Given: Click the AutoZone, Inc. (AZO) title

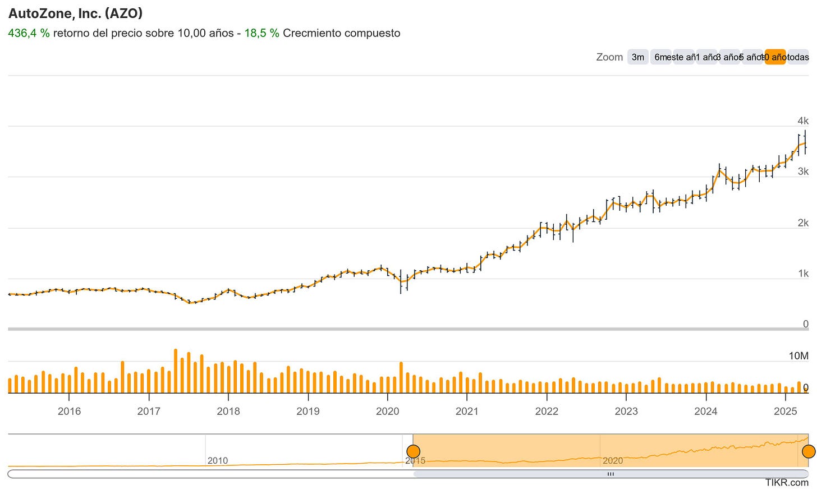Looking at the screenshot, I should [75, 13].
